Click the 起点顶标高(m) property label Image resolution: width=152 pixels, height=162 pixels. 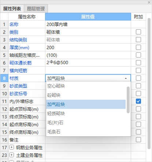point(24,109)
